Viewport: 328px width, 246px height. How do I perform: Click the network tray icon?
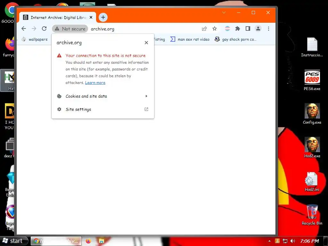point(285,241)
